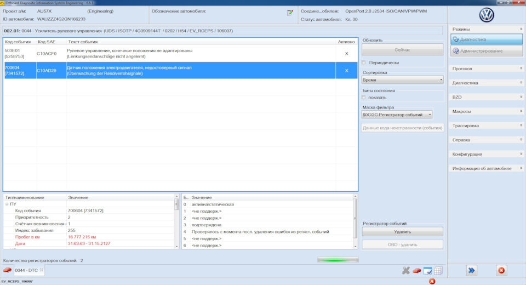Expand the Конфигурация section

pyautogui.click(x=486, y=154)
